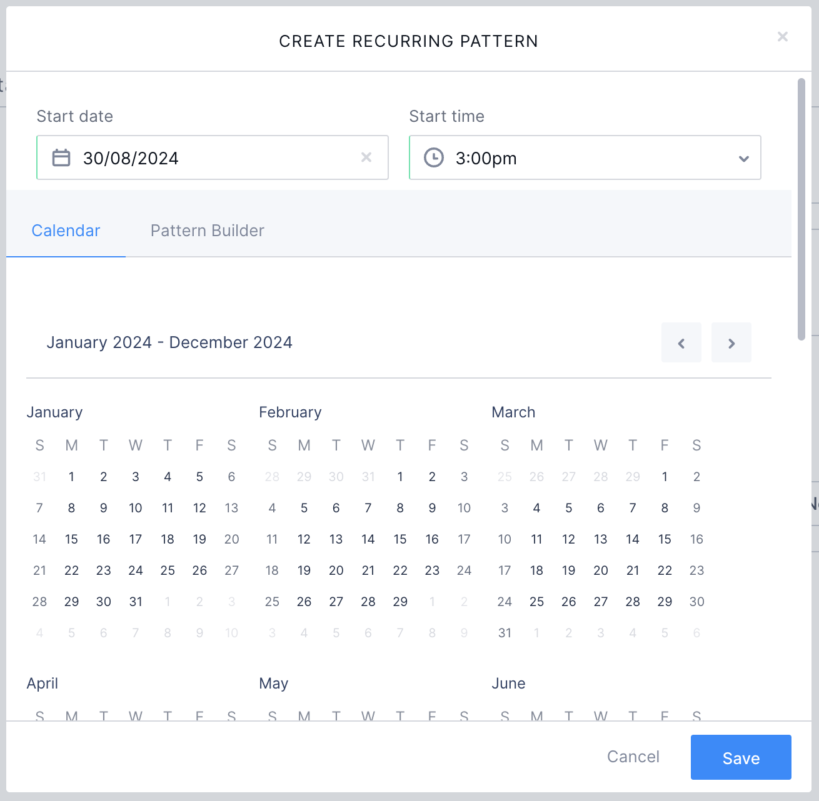Select January 15 on the calendar

tap(71, 539)
